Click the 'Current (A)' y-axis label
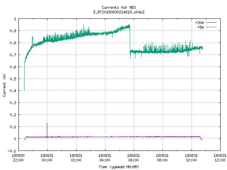227x170 pixels. (x=4, y=85)
